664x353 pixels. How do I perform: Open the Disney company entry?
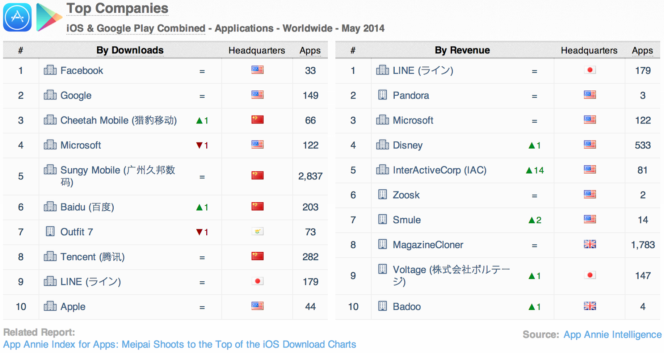click(408, 145)
